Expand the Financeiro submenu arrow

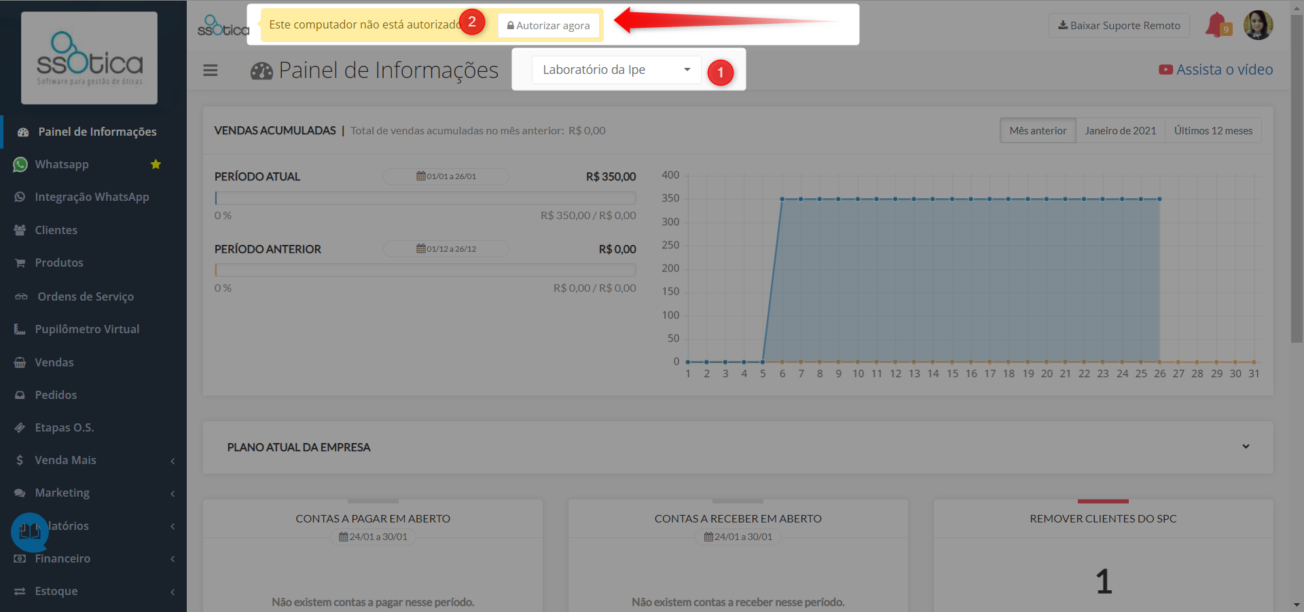tap(173, 559)
